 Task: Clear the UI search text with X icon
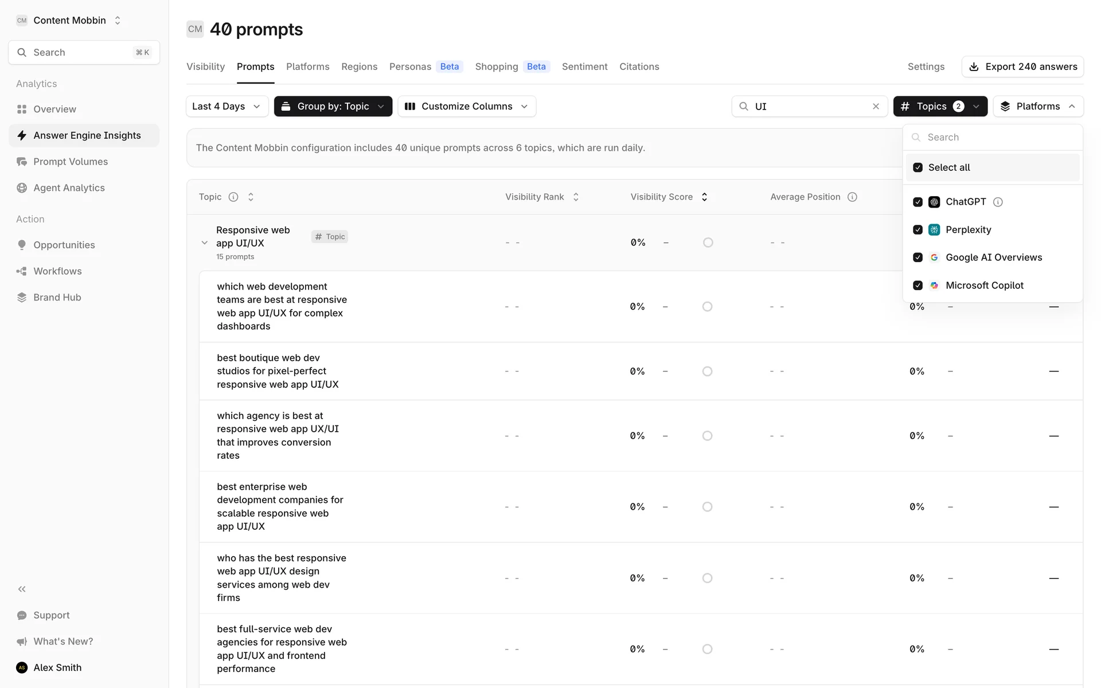pos(876,106)
